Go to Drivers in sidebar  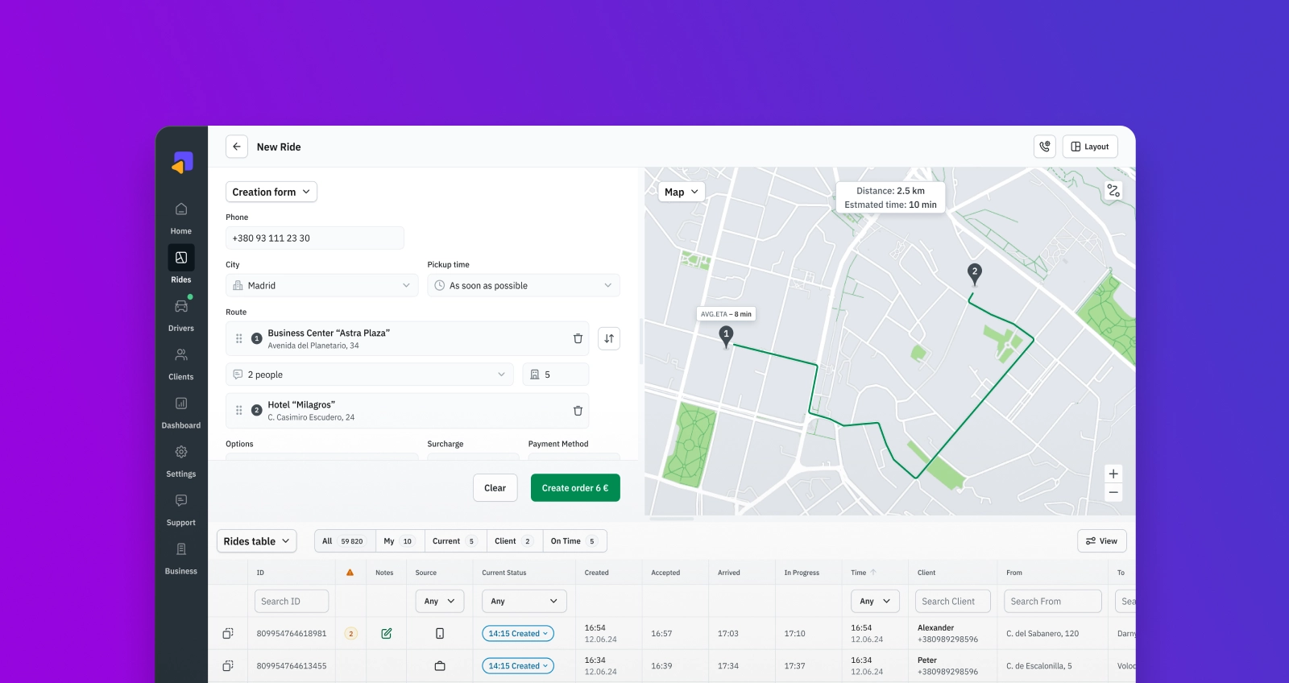tap(180, 316)
